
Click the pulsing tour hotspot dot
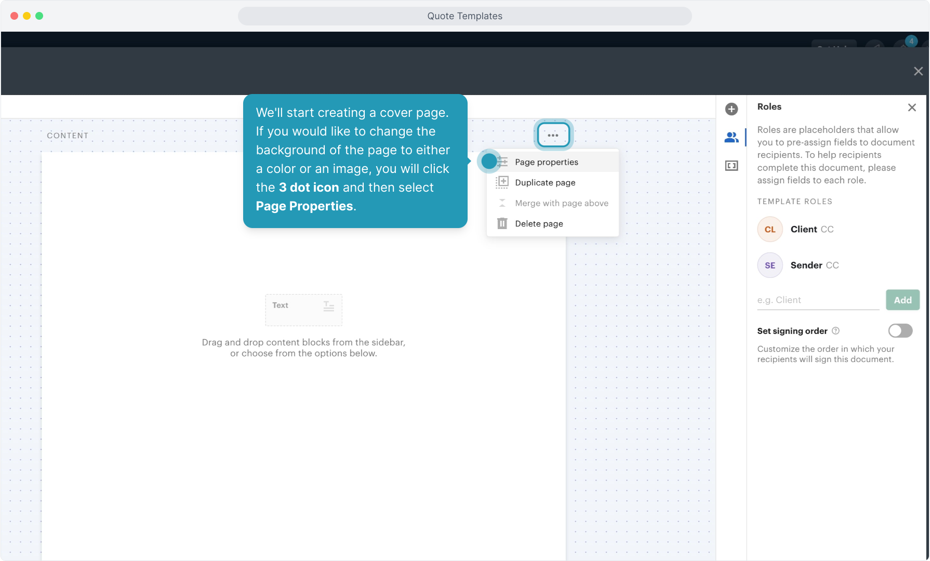(489, 161)
